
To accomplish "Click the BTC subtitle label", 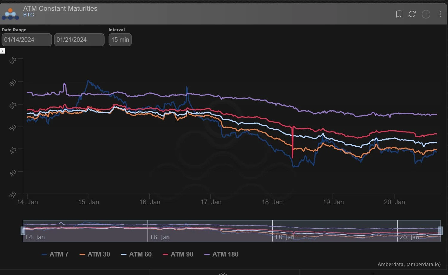I will point(29,15).
